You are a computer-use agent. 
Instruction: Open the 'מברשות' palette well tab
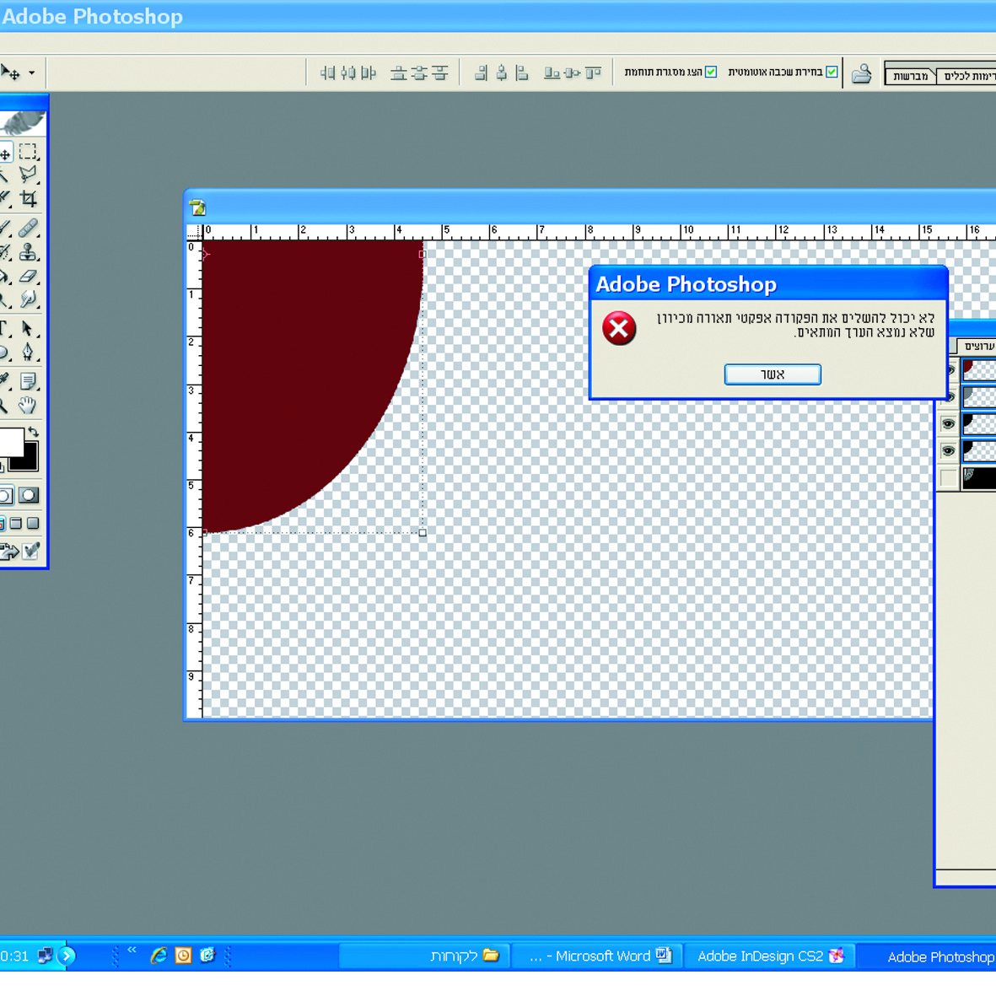point(910,76)
